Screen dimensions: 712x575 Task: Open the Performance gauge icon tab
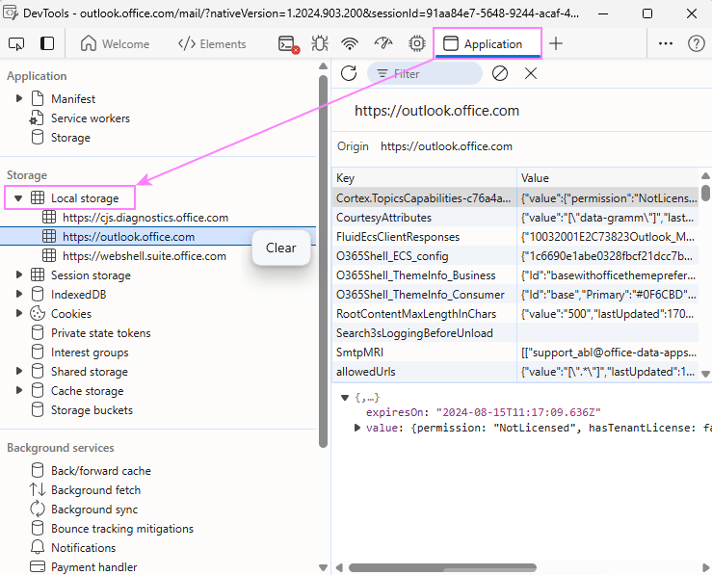383,43
